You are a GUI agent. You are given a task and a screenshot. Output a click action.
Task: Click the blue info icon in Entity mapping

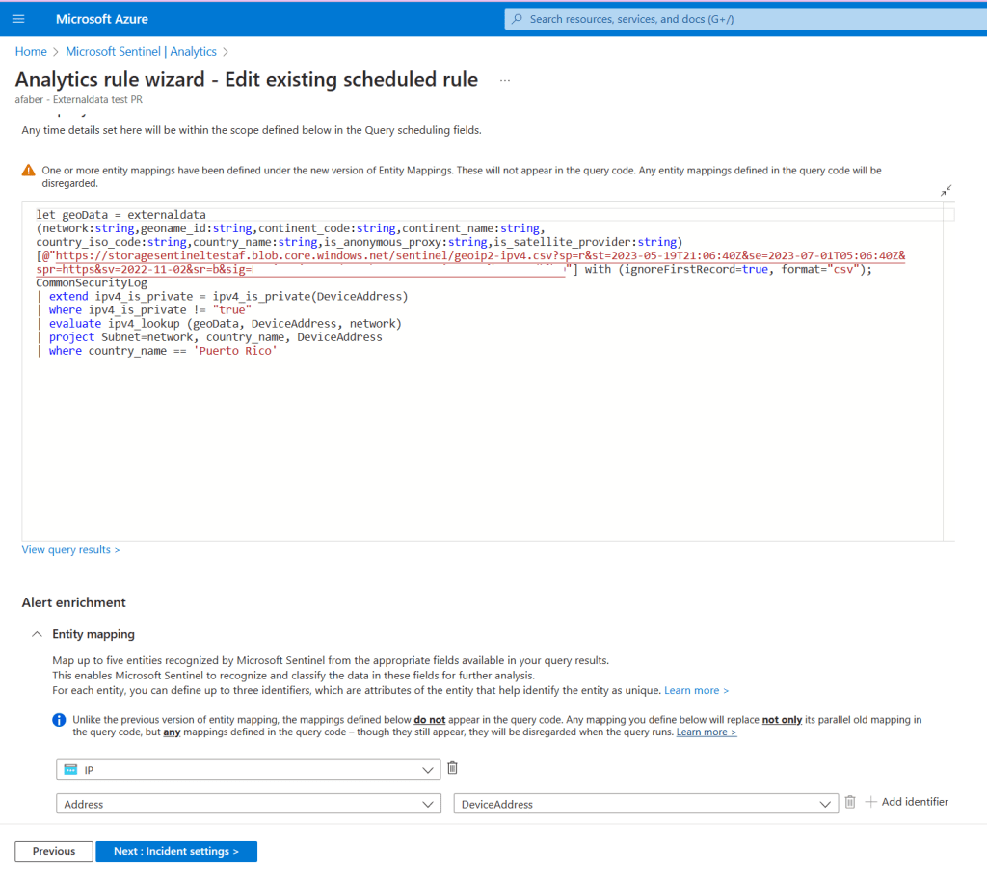coord(59,720)
